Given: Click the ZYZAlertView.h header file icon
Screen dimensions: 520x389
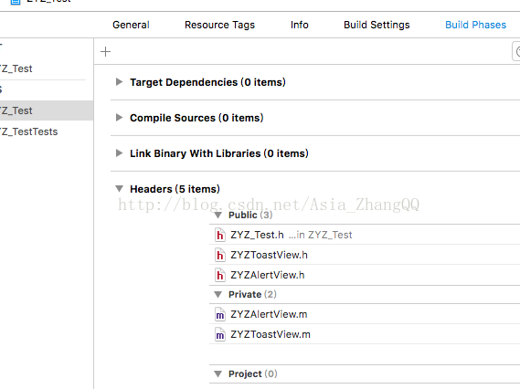Looking at the screenshot, I should (x=220, y=276).
